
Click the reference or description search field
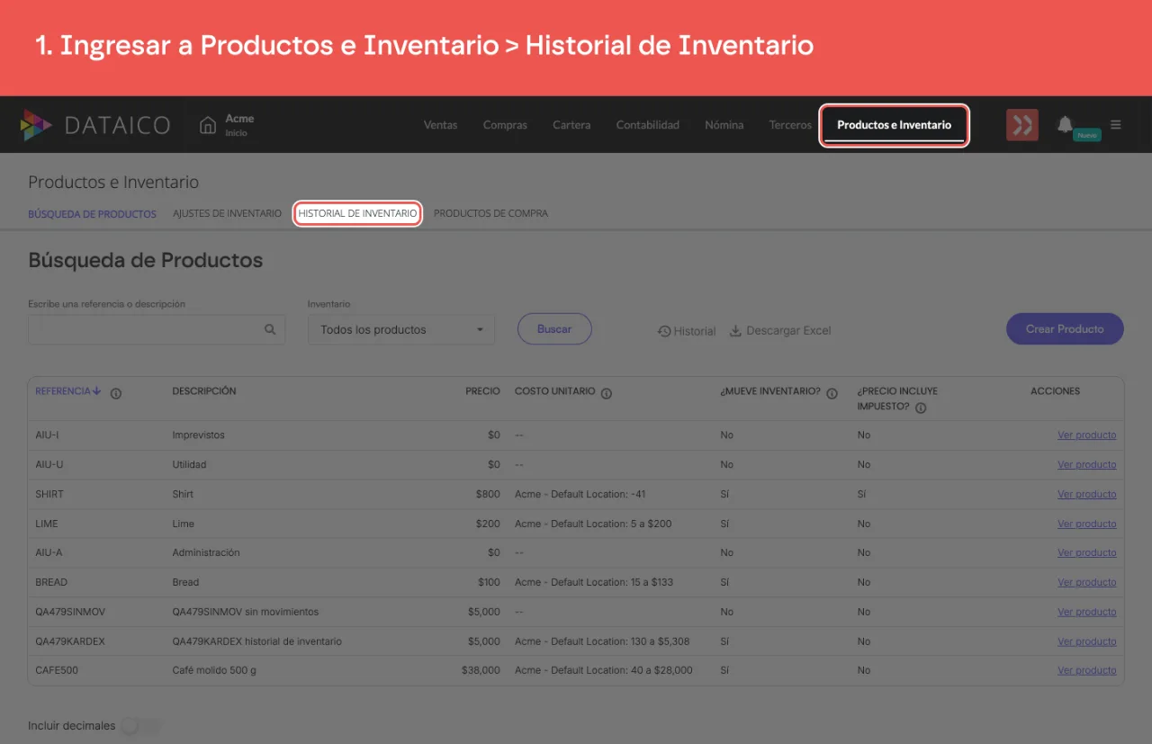coord(157,329)
